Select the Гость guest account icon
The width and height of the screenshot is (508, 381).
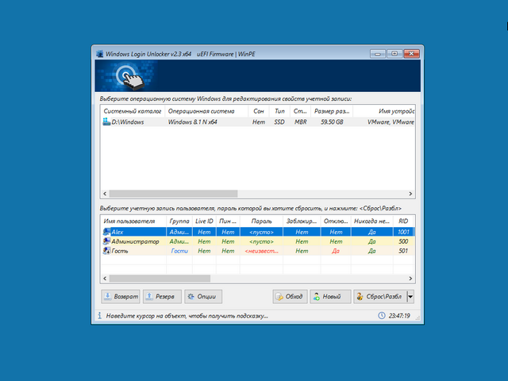pos(106,251)
